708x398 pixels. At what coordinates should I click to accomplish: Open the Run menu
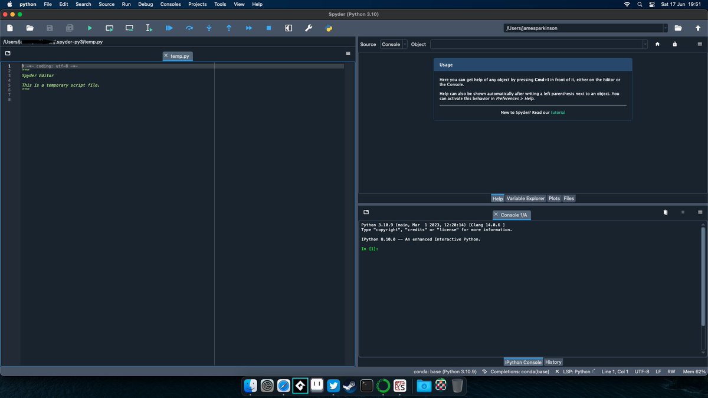pyautogui.click(x=126, y=4)
